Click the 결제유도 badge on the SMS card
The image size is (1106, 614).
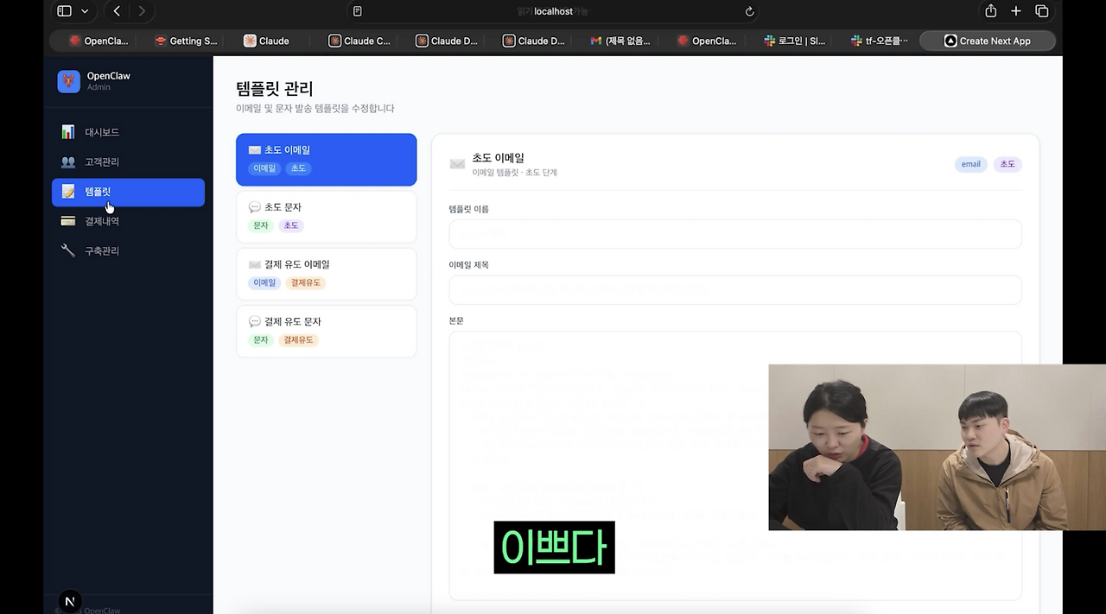coord(298,339)
